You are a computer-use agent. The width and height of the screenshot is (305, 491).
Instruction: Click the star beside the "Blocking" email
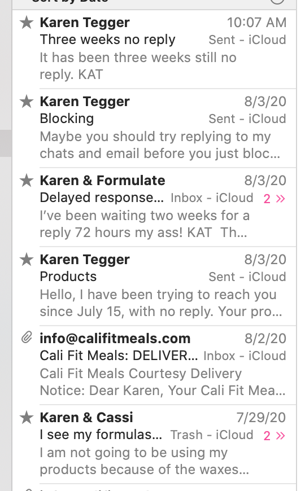[x=27, y=102]
